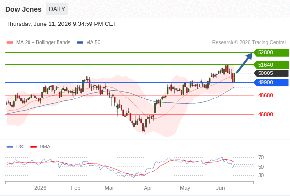Click the pink MA 20 Bollinger legend swatch

tap(10, 43)
